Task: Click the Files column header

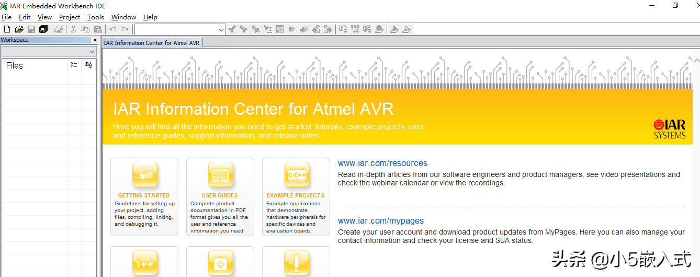Action: click(x=15, y=65)
